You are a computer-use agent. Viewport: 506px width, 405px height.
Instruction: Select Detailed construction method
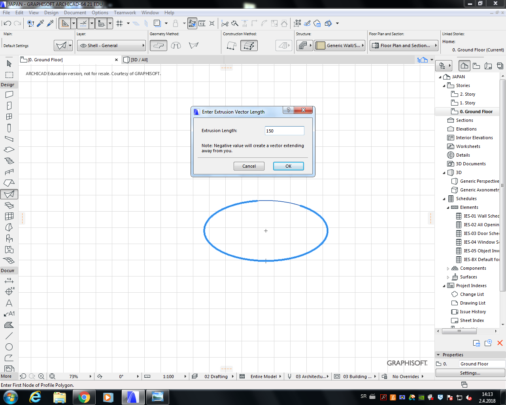[x=249, y=45]
